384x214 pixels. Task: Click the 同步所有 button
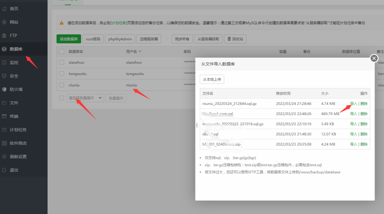tap(182, 39)
